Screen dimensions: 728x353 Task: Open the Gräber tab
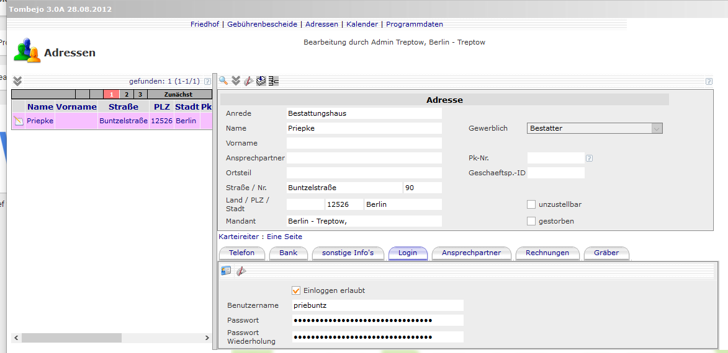coord(606,253)
